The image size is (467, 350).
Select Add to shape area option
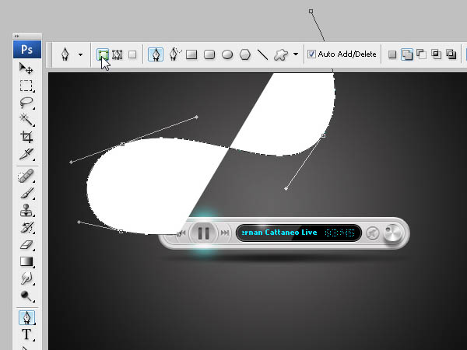(407, 54)
